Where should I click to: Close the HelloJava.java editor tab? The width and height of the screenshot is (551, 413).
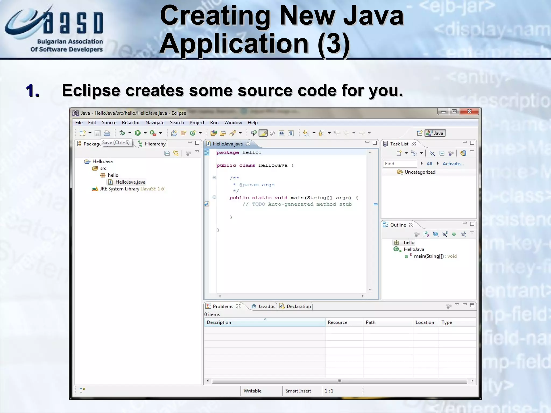coord(248,144)
